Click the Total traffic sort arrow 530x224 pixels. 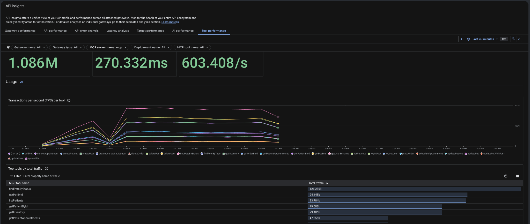pyautogui.click(x=327, y=183)
